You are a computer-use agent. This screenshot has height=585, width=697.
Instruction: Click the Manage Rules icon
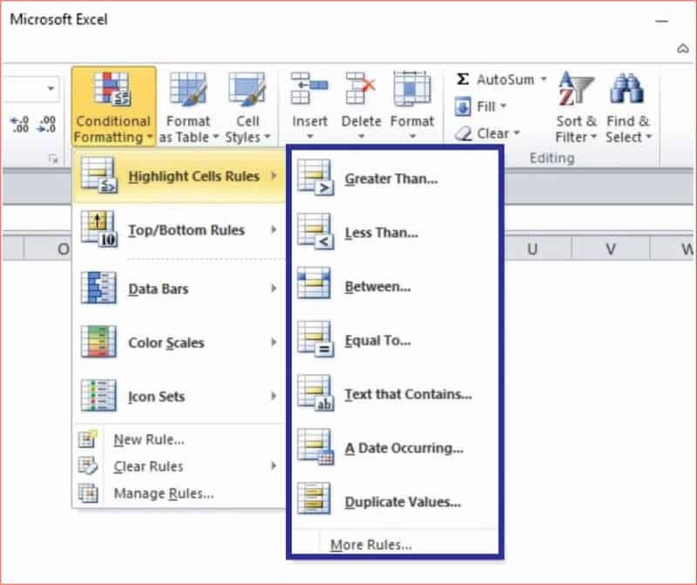(x=88, y=493)
